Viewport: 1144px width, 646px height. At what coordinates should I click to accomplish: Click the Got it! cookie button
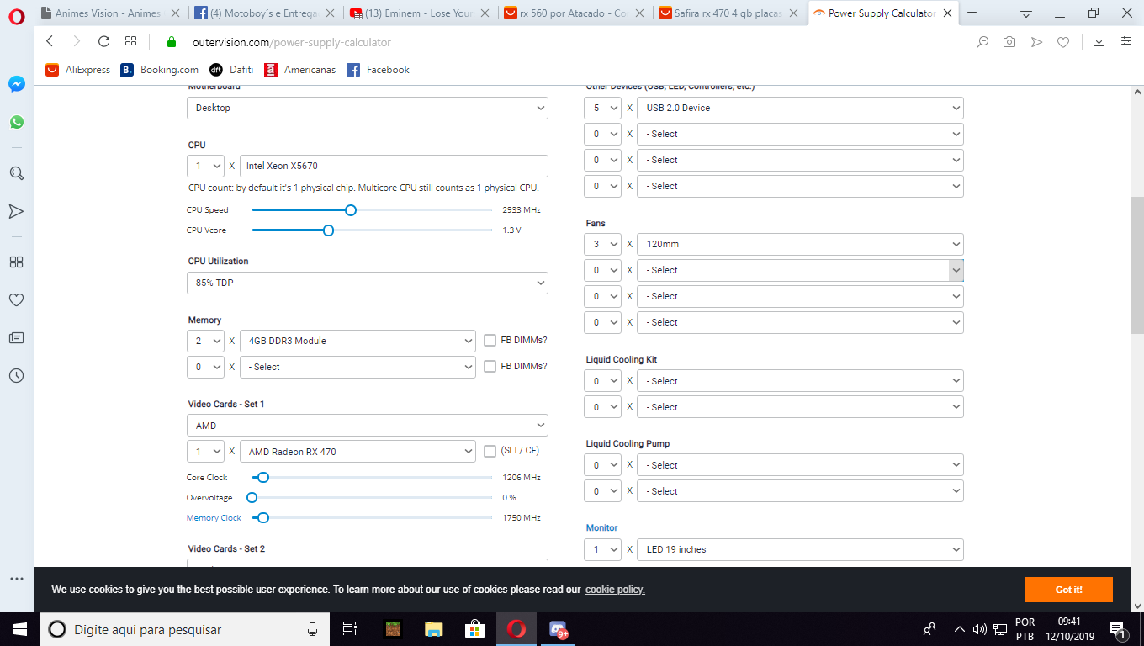[x=1068, y=590]
